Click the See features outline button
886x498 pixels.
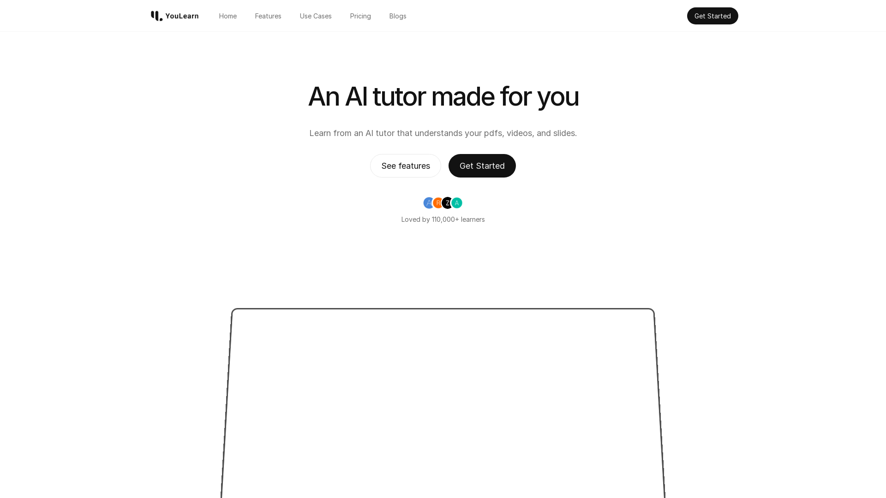pyautogui.click(x=405, y=166)
